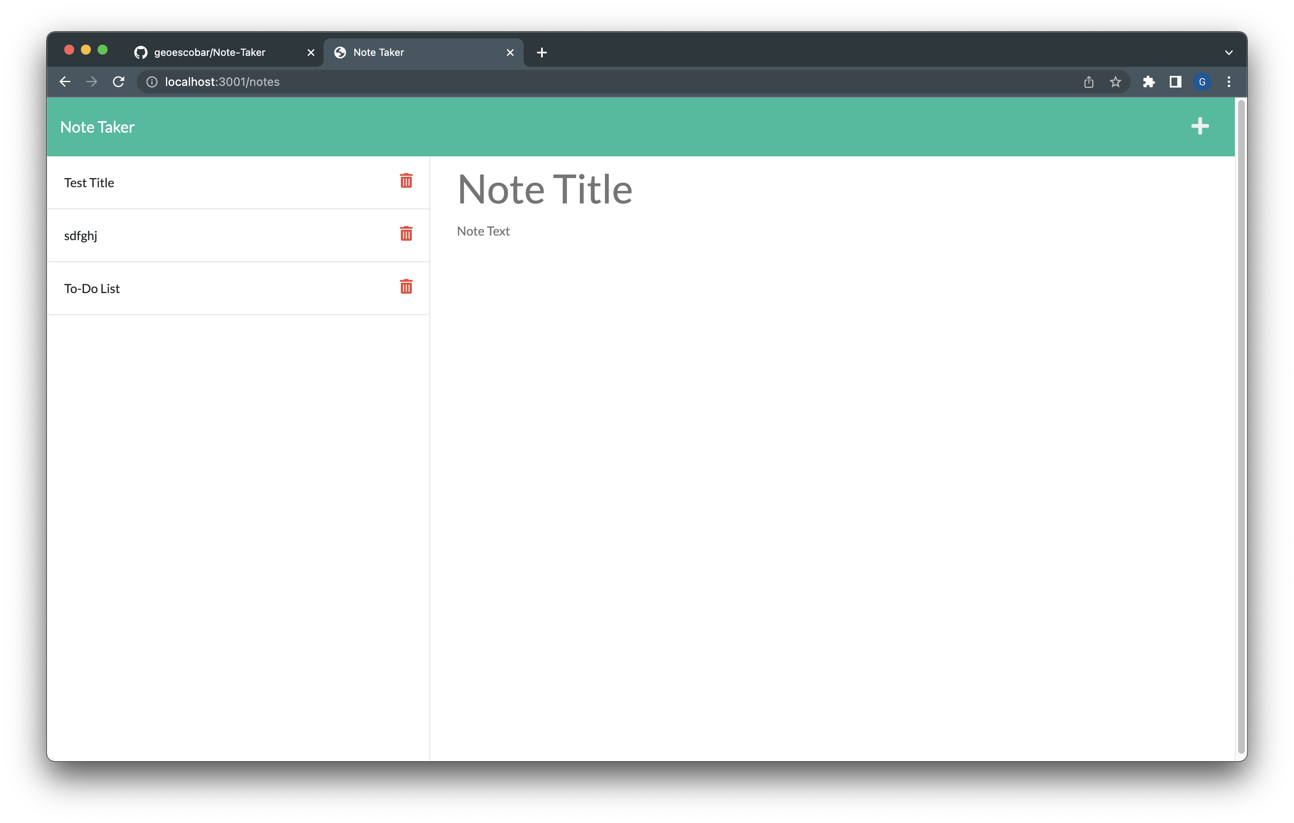Toggle the browser side panel

click(x=1175, y=82)
